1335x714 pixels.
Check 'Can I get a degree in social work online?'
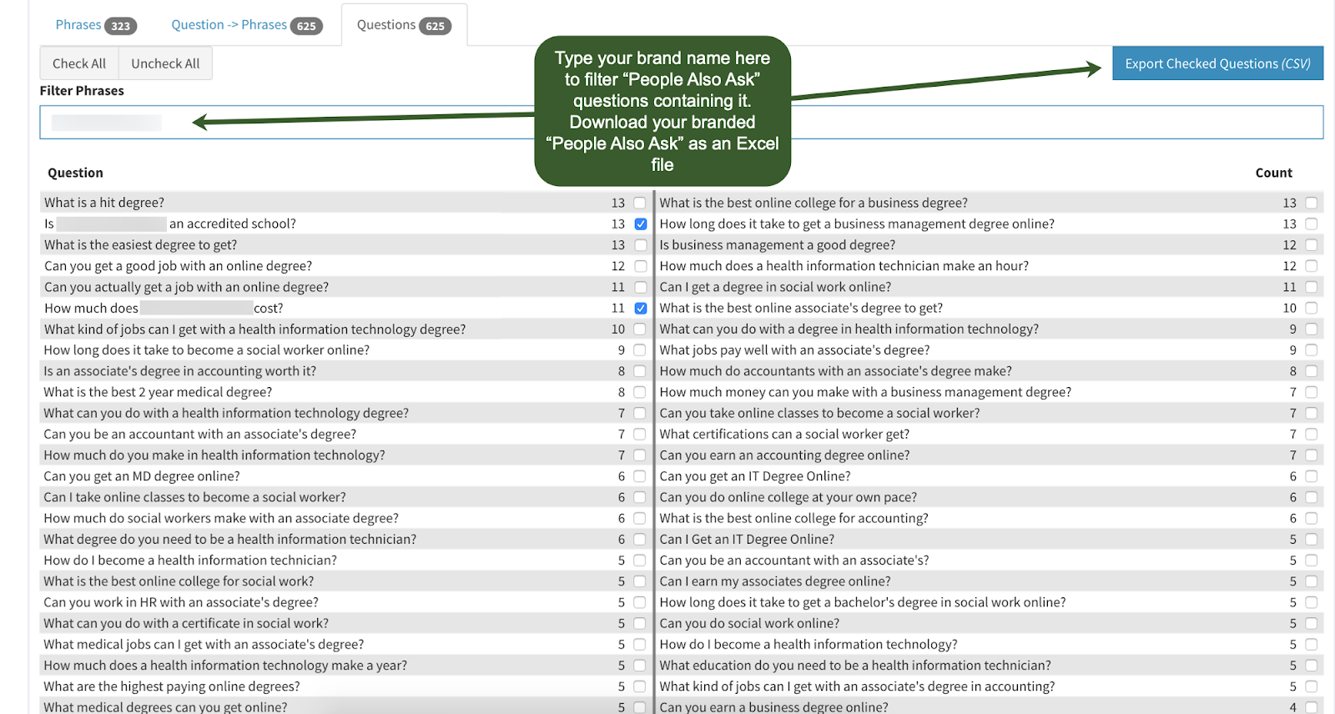coord(1311,287)
